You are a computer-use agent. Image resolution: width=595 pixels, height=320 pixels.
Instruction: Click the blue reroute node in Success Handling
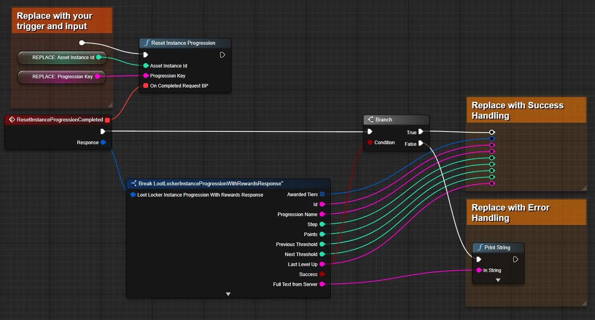coord(492,139)
